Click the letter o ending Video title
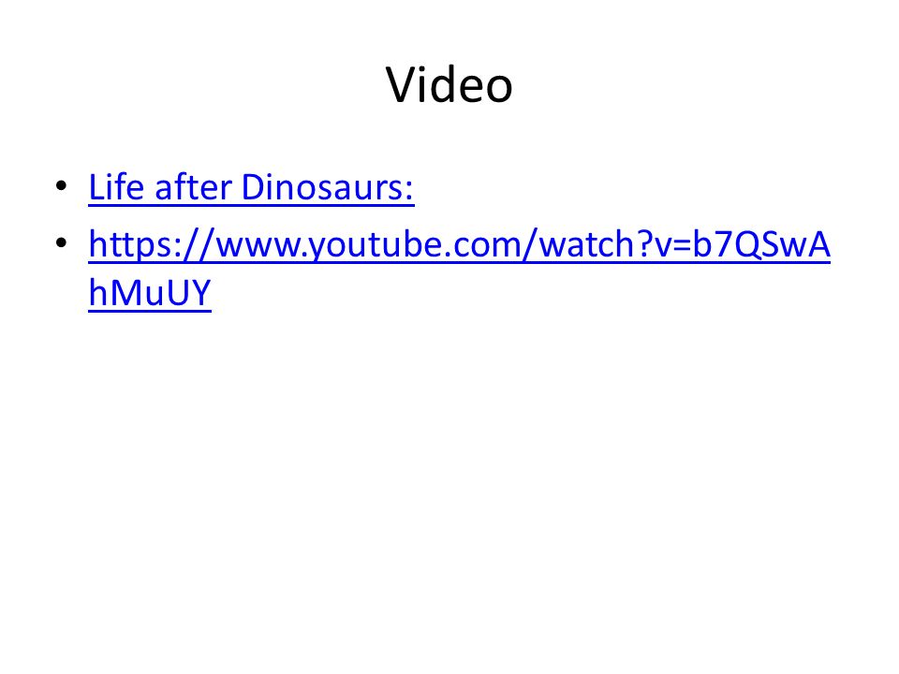The image size is (899, 674). tap(497, 90)
